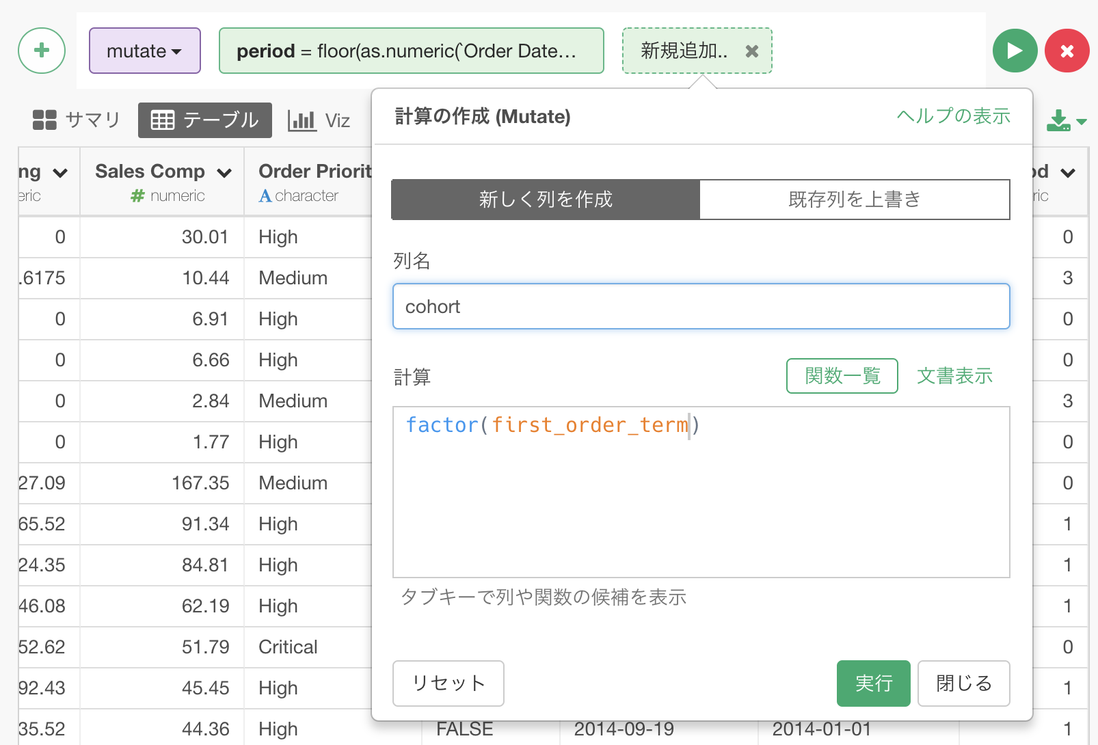Select 既存列を上書き option

pos(855,200)
